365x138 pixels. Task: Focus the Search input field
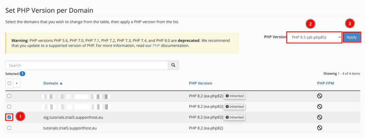87,65
